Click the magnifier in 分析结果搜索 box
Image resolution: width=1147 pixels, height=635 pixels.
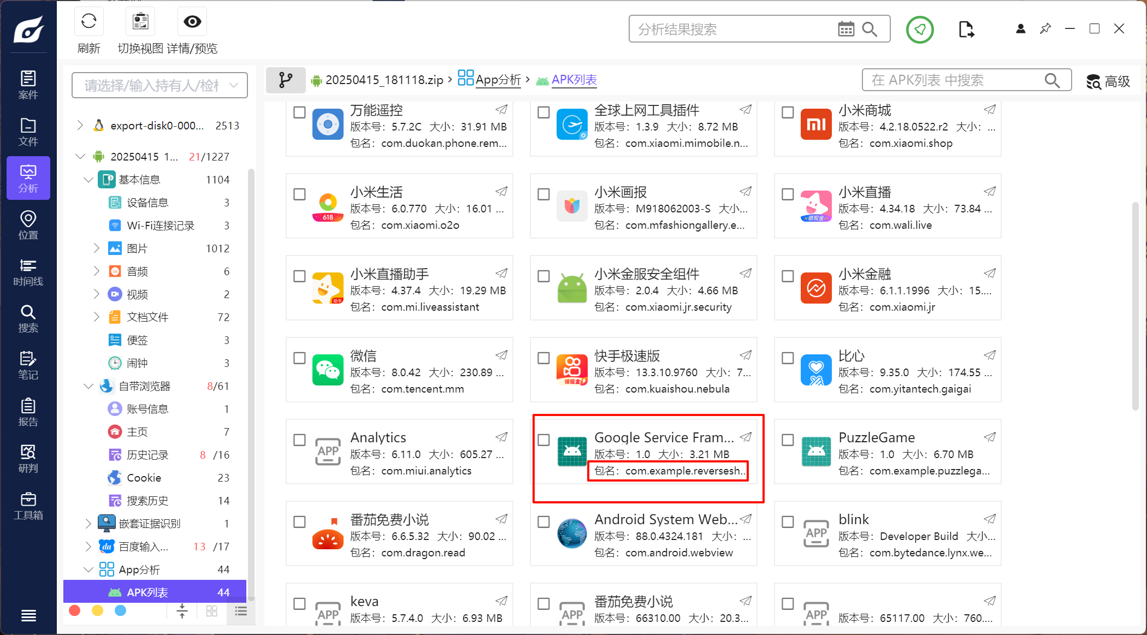pos(870,29)
